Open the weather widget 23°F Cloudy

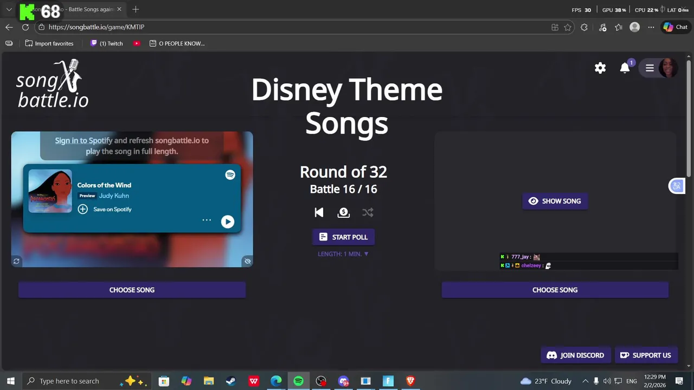pos(546,381)
